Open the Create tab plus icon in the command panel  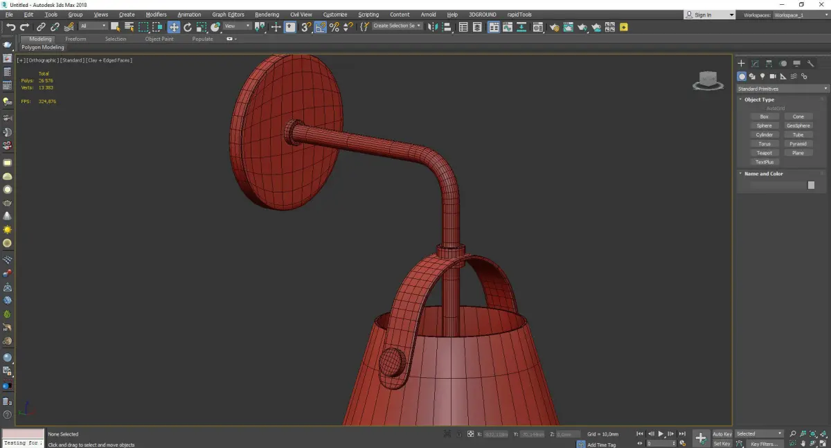point(741,64)
